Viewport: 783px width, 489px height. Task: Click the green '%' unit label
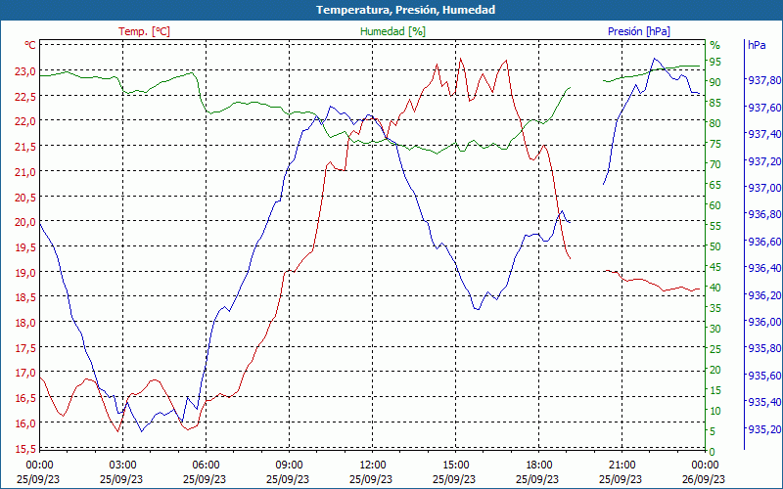pyautogui.click(x=715, y=45)
